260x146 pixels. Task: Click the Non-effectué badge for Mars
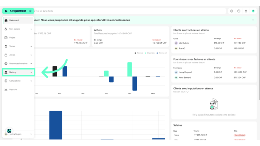point(240,135)
